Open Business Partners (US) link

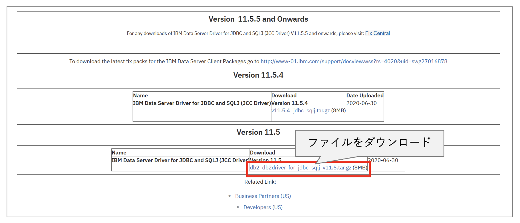[x=263, y=196]
